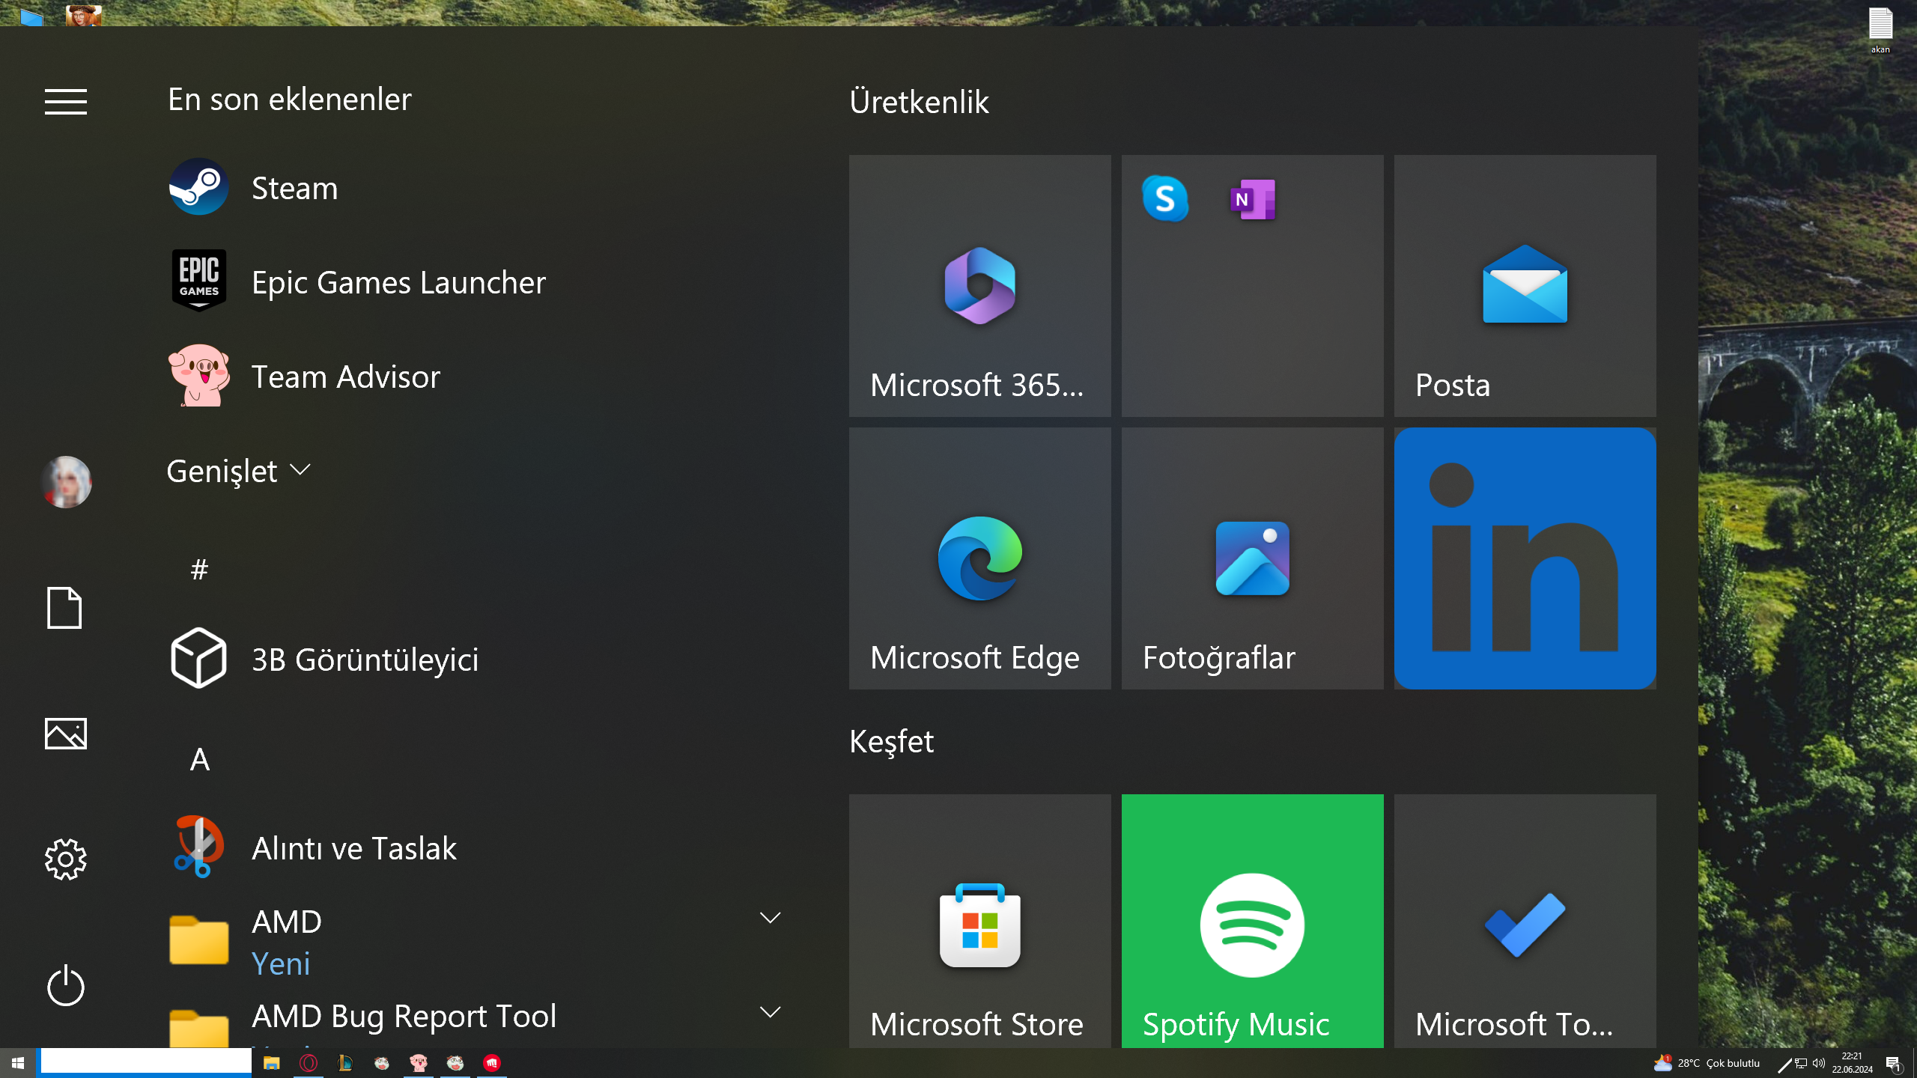
Task: Open Settings via the gear icon
Action: (66, 859)
